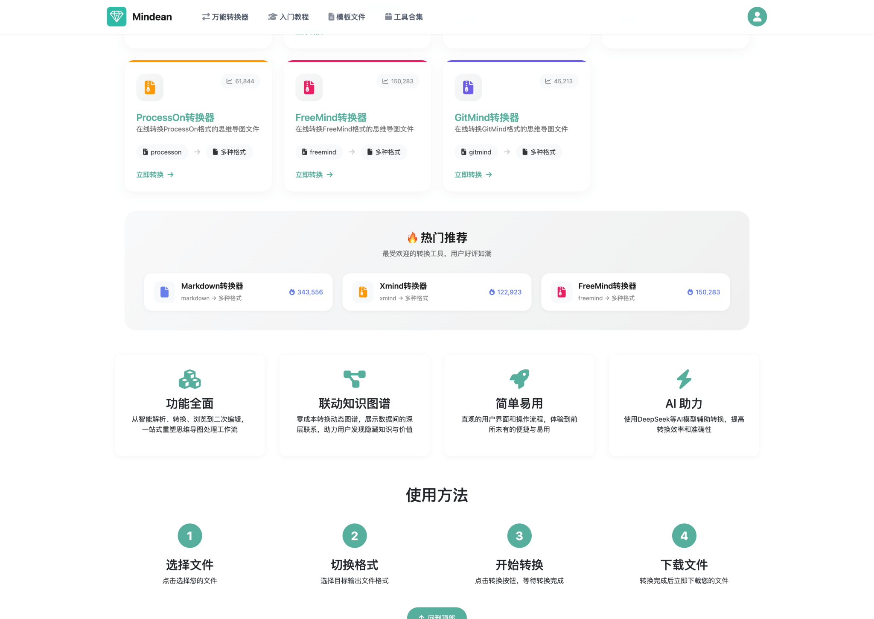Image resolution: width=874 pixels, height=619 pixels.
Task: Open the 万能转换器 menu item
Action: tap(225, 17)
